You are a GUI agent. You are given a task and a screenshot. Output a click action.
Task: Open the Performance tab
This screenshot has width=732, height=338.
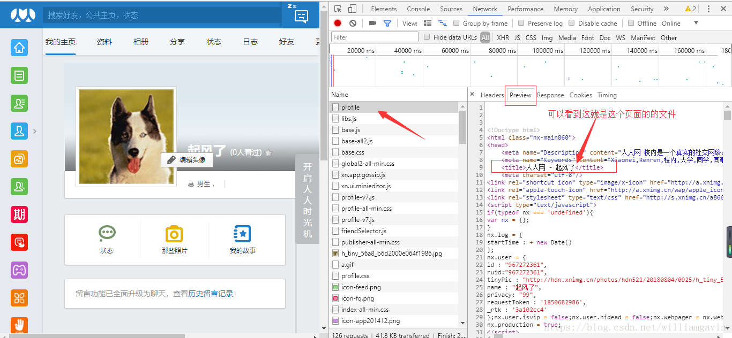pos(526,9)
